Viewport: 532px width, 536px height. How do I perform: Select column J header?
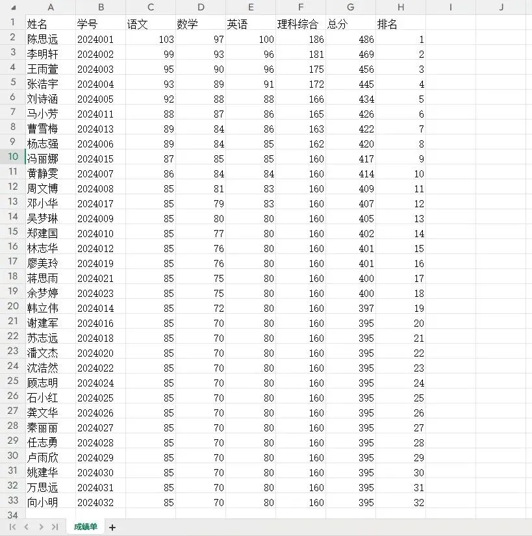[x=501, y=7]
